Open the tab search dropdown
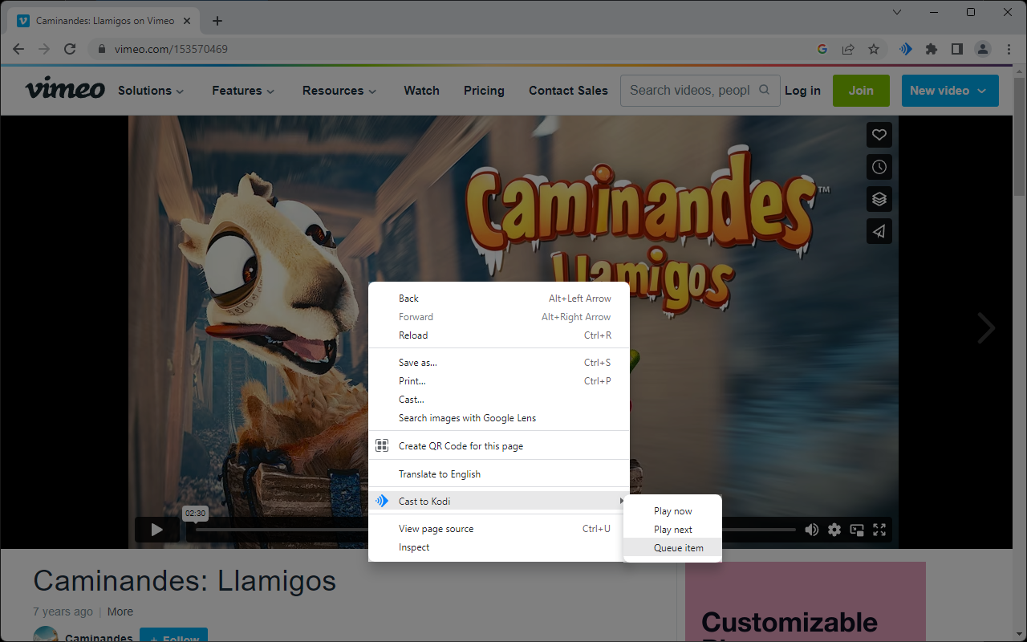This screenshot has width=1027, height=642. click(897, 12)
